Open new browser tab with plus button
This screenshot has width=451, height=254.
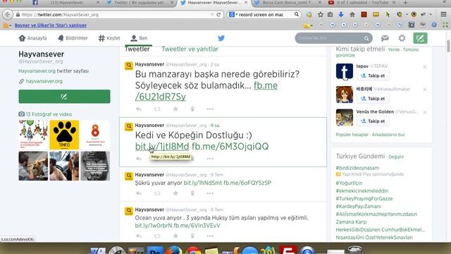pos(406,3)
